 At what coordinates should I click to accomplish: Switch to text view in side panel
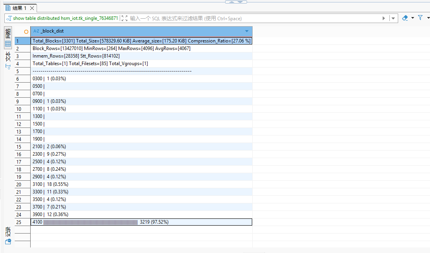pyautogui.click(x=8, y=56)
